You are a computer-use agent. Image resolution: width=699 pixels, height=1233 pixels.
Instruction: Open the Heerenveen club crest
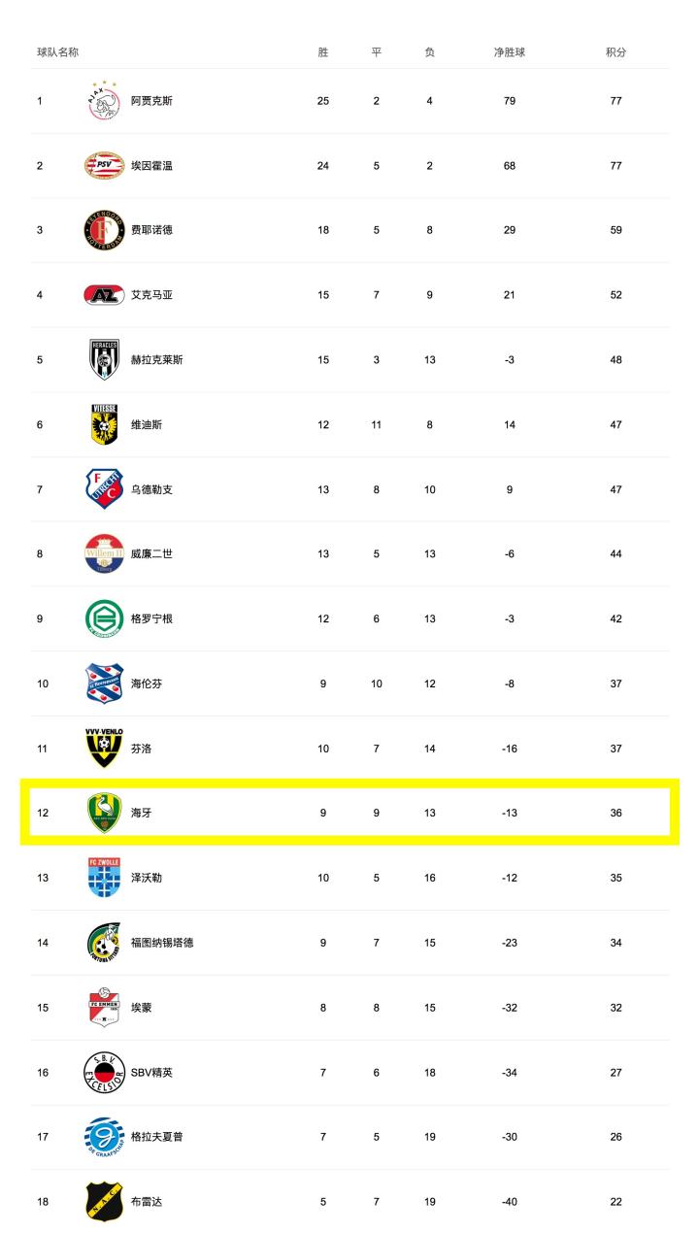coord(103,683)
